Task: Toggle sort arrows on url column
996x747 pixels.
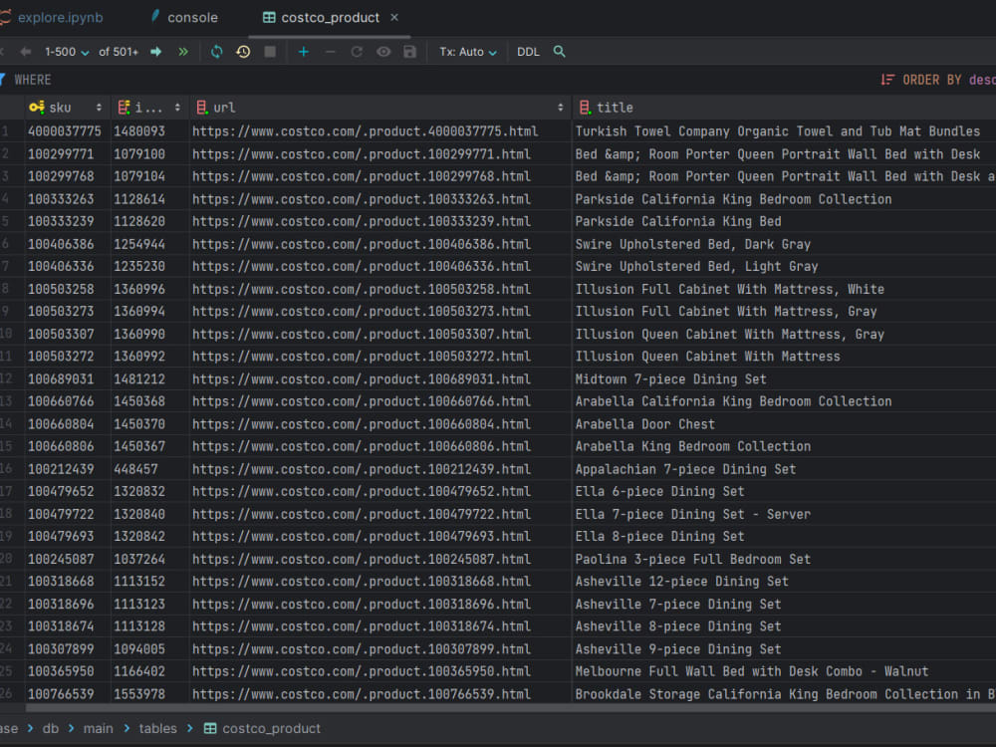Action: 560,108
